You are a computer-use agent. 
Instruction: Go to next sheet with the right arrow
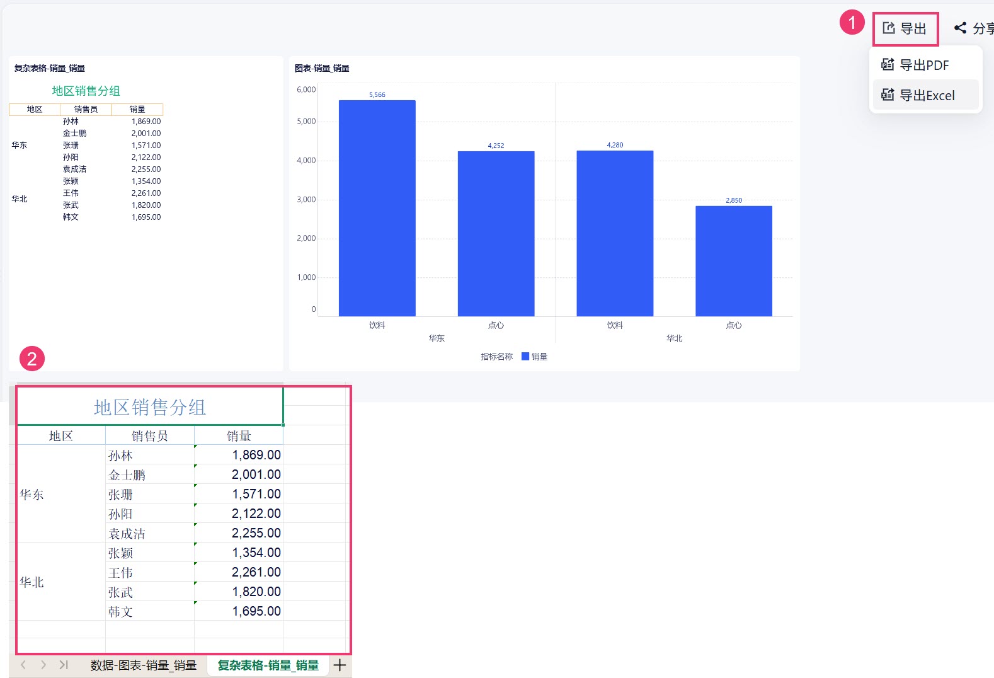click(43, 665)
